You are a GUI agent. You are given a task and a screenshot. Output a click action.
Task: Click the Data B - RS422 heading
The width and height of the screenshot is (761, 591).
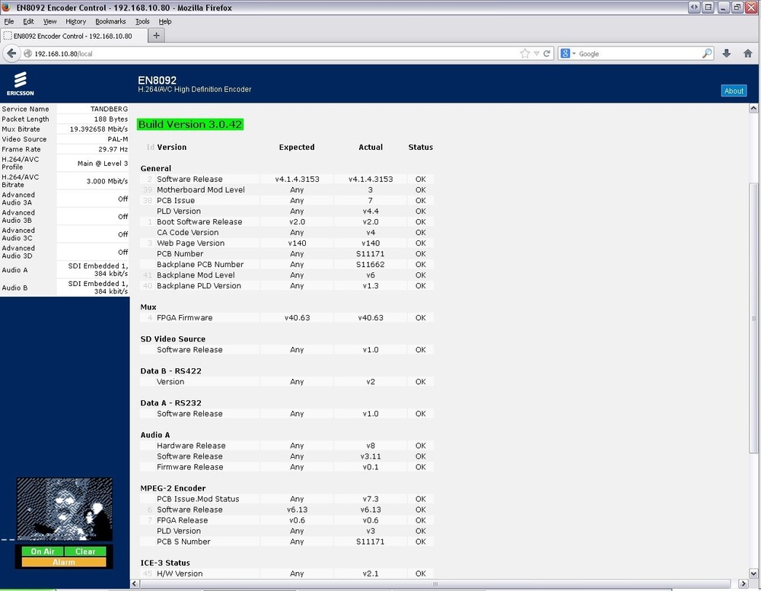pos(170,370)
